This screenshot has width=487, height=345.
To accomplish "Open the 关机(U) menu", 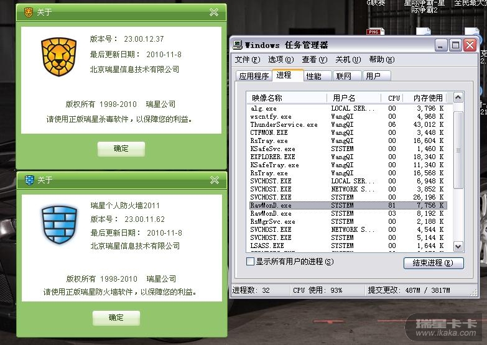I will coord(348,59).
